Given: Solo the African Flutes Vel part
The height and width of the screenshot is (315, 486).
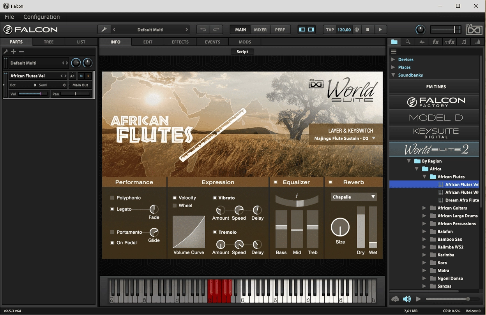Looking at the screenshot, I should point(88,76).
